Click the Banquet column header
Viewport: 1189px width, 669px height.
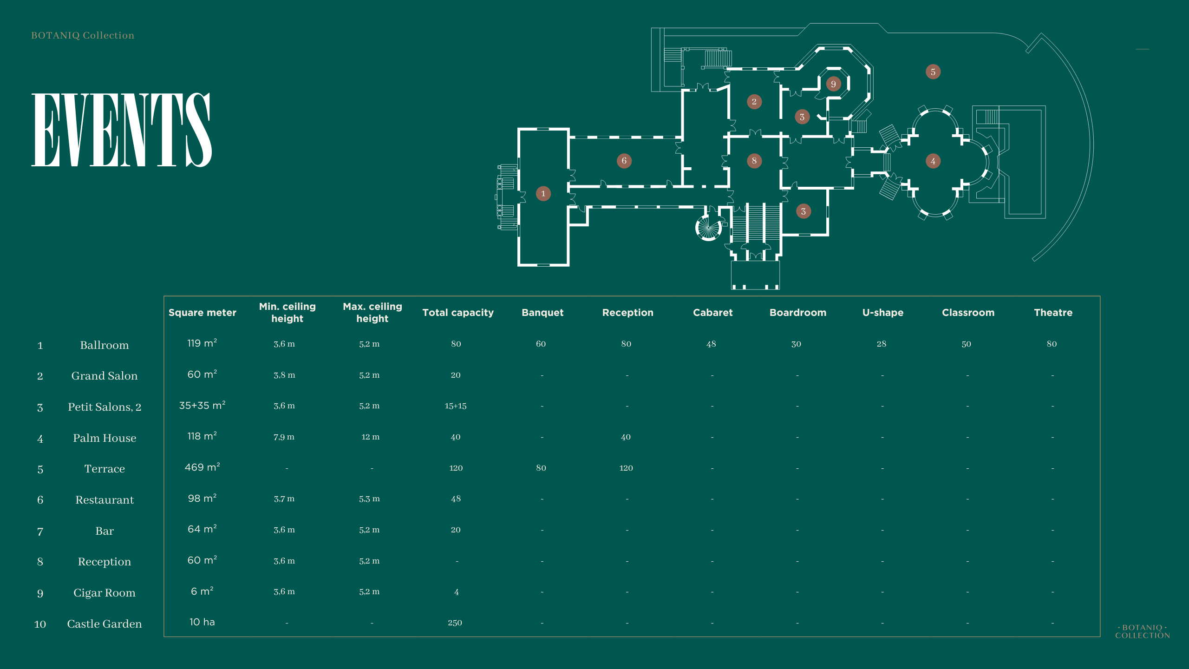coord(542,313)
